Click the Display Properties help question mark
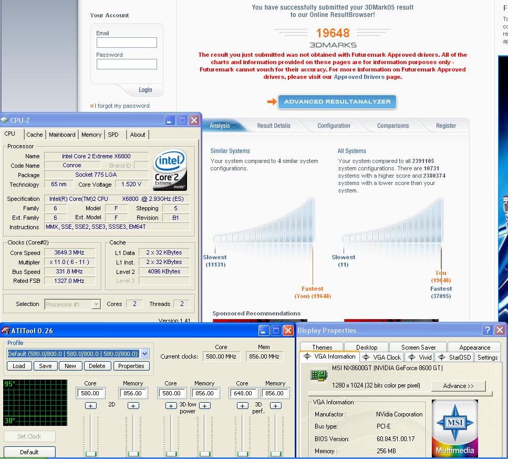Image resolution: width=508 pixels, height=459 pixels. coord(488,330)
